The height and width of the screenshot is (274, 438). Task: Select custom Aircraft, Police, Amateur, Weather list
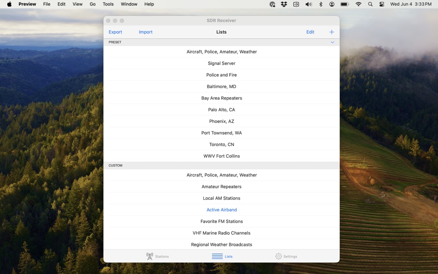point(221,175)
